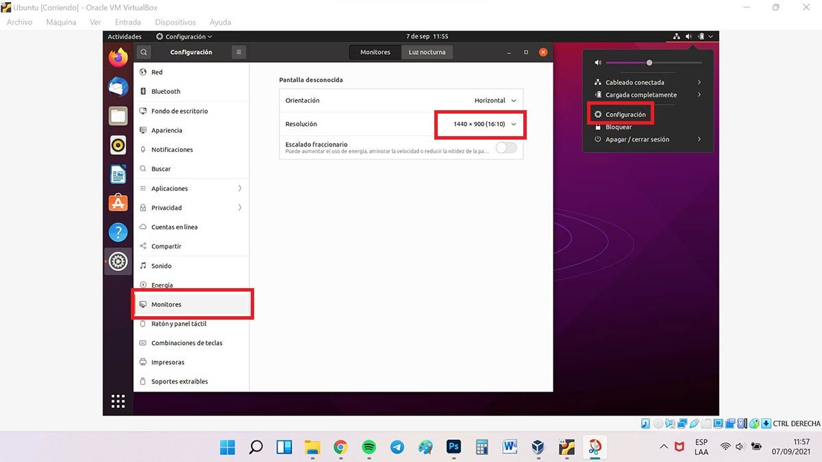Launch LibreOffice Writer from the dock
This screenshot has height=462, width=822.
click(118, 174)
